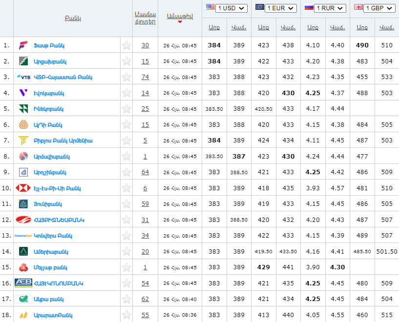
Task: Click the Unibank logo in row 11
Action: coord(23,204)
